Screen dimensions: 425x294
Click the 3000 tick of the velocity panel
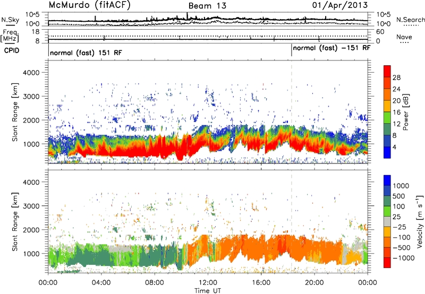[31, 206]
